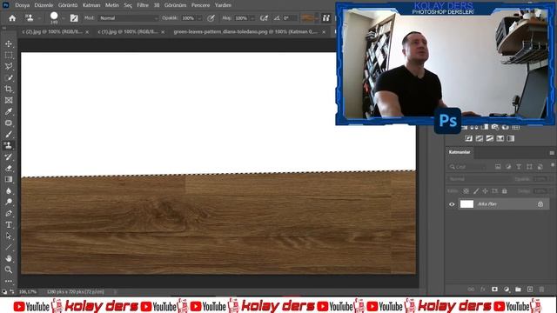Screen dimensions: 557x313
Task: Click the Opaklık 100% value field
Action: click(x=188, y=18)
